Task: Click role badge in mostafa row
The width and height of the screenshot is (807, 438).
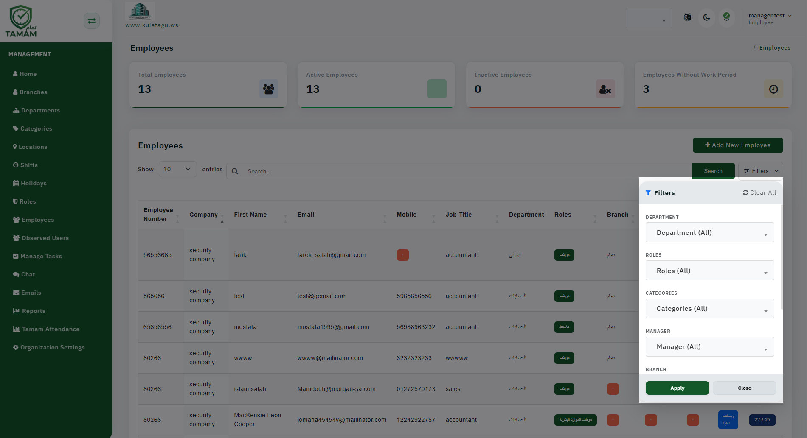Action: pos(564,327)
